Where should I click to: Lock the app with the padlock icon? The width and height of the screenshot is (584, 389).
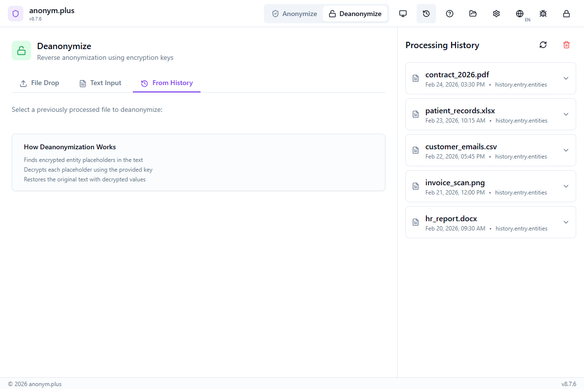566,14
